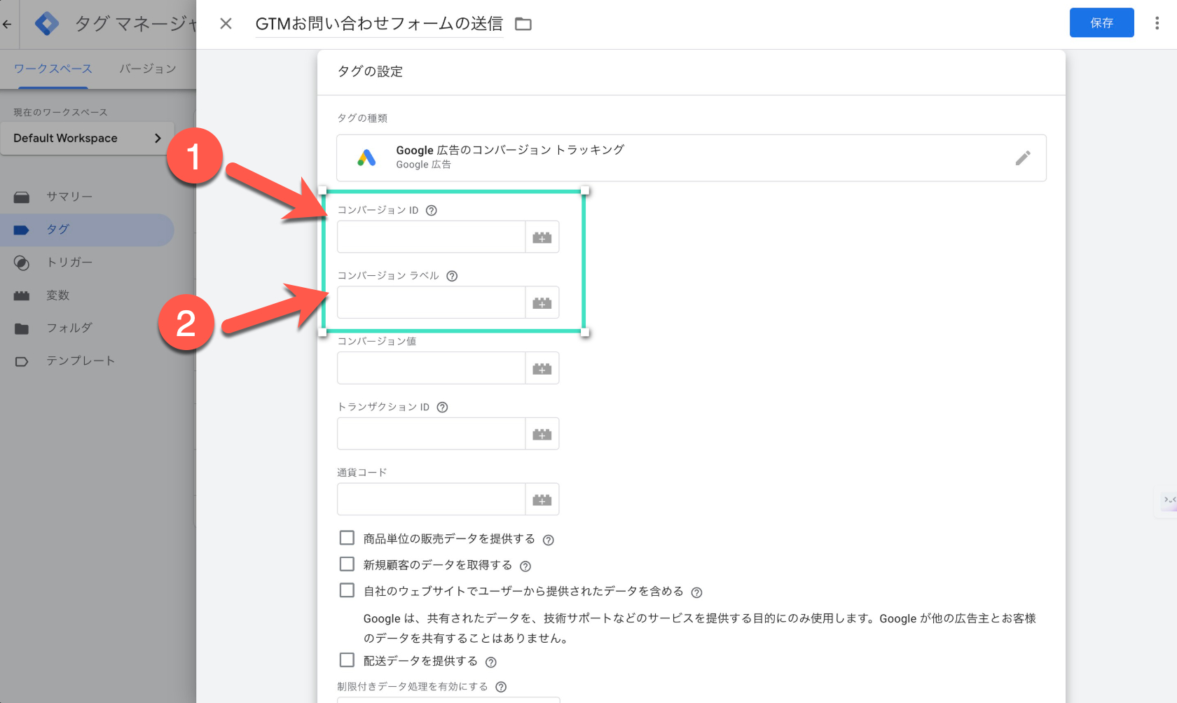Open the folder icon next to tag name

[x=523, y=25]
